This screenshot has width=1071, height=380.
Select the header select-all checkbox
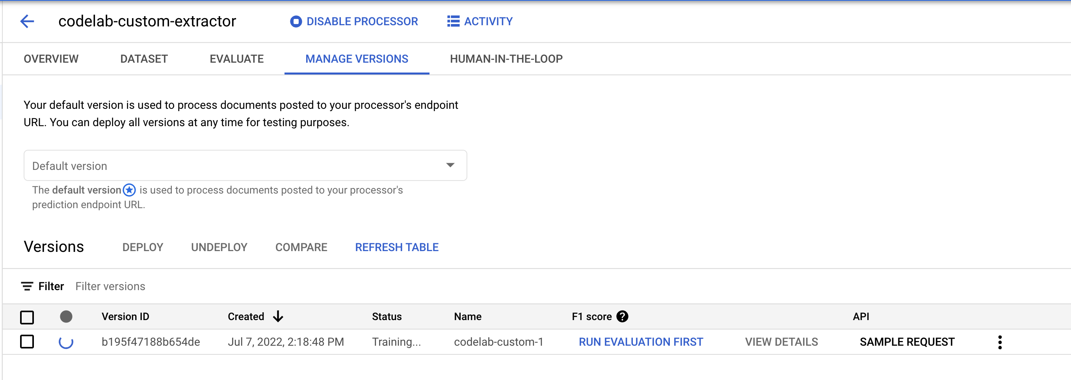pyautogui.click(x=27, y=317)
